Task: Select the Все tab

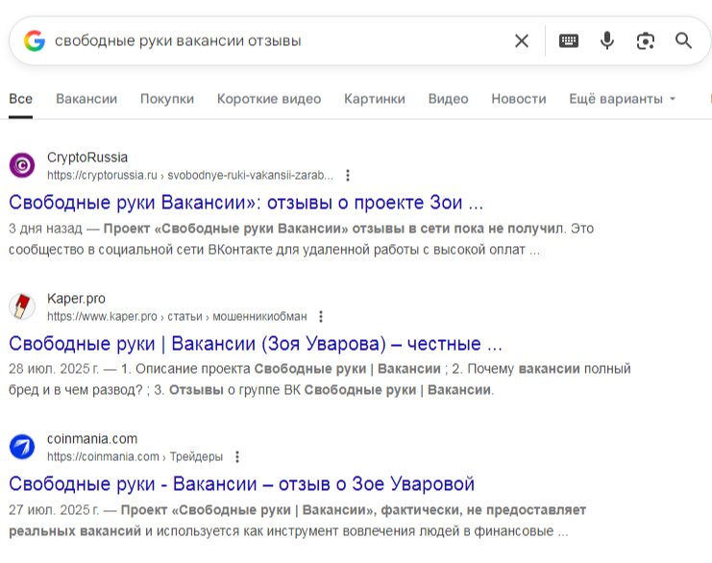Action: pos(20,99)
